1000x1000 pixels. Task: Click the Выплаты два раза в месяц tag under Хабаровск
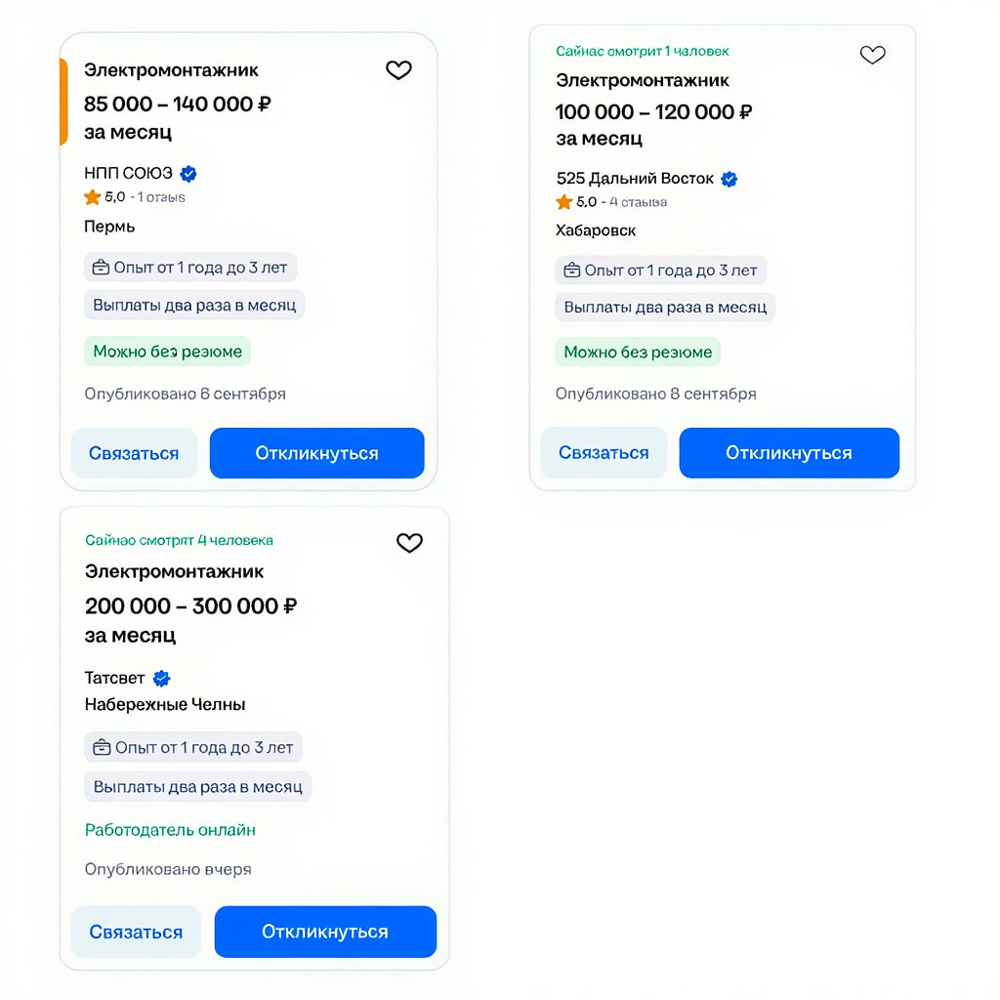(x=663, y=307)
